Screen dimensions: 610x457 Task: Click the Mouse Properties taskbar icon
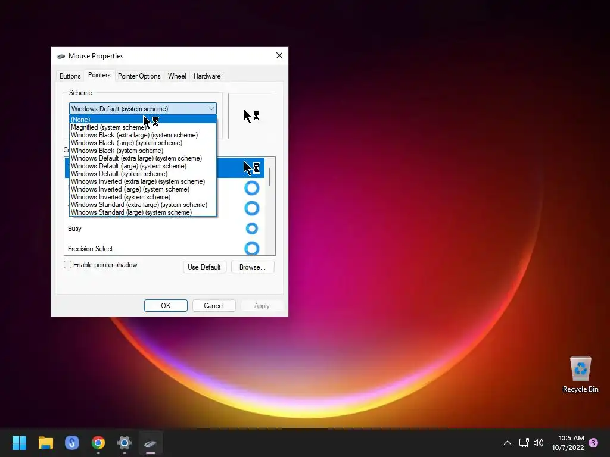pos(150,443)
